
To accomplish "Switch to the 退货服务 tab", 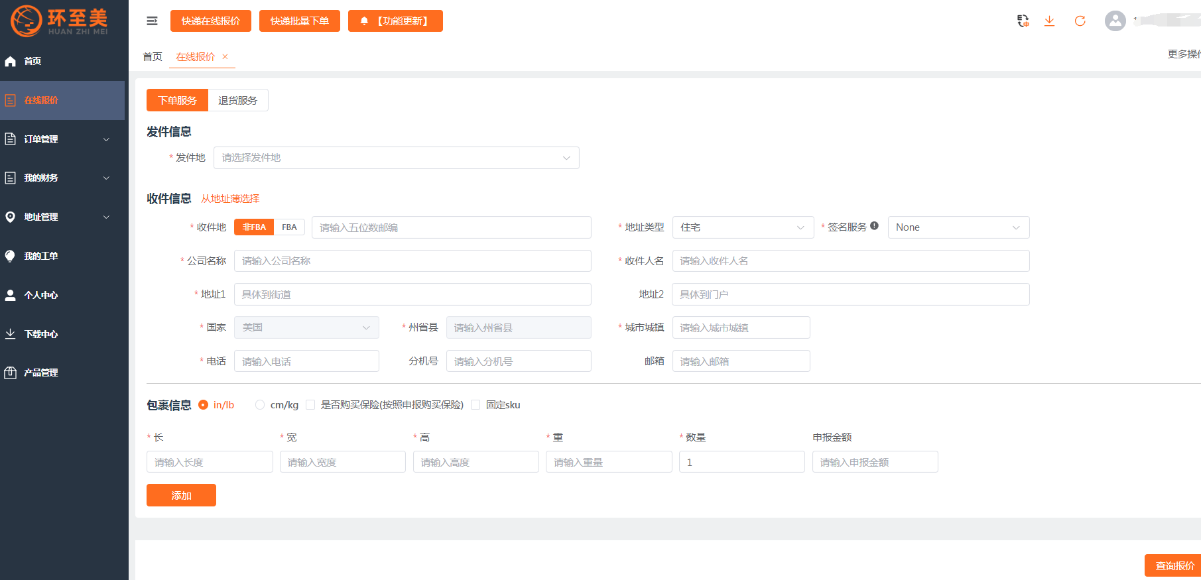I will pyautogui.click(x=237, y=100).
